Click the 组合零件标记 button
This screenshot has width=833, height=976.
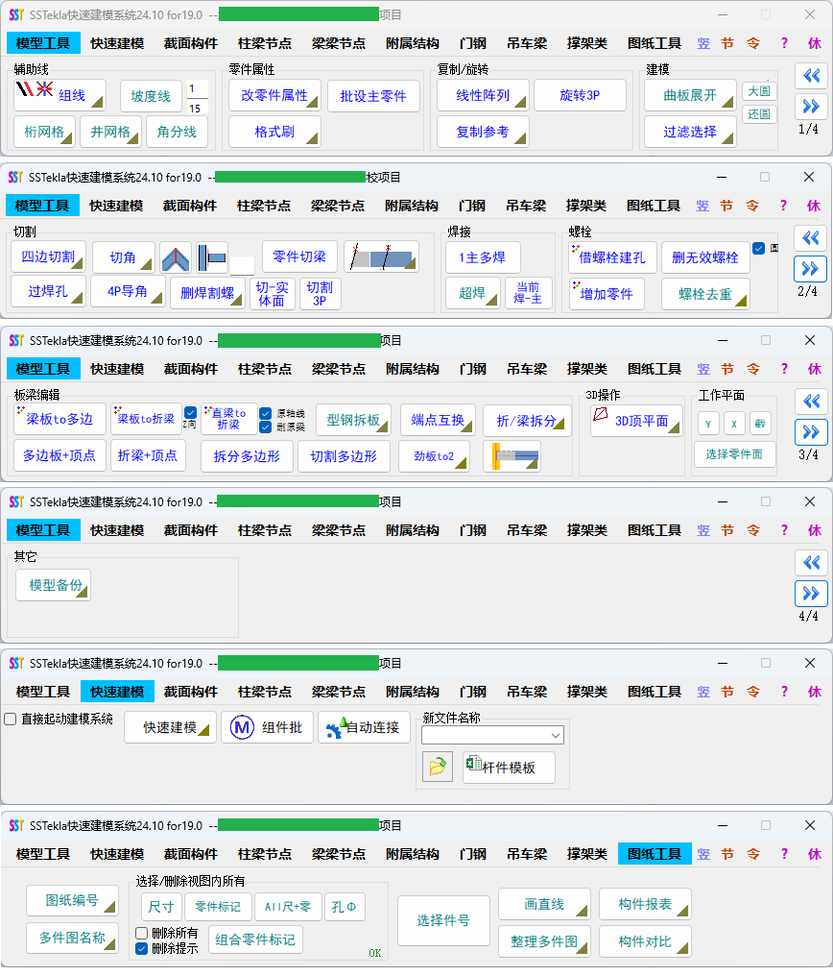(x=255, y=939)
